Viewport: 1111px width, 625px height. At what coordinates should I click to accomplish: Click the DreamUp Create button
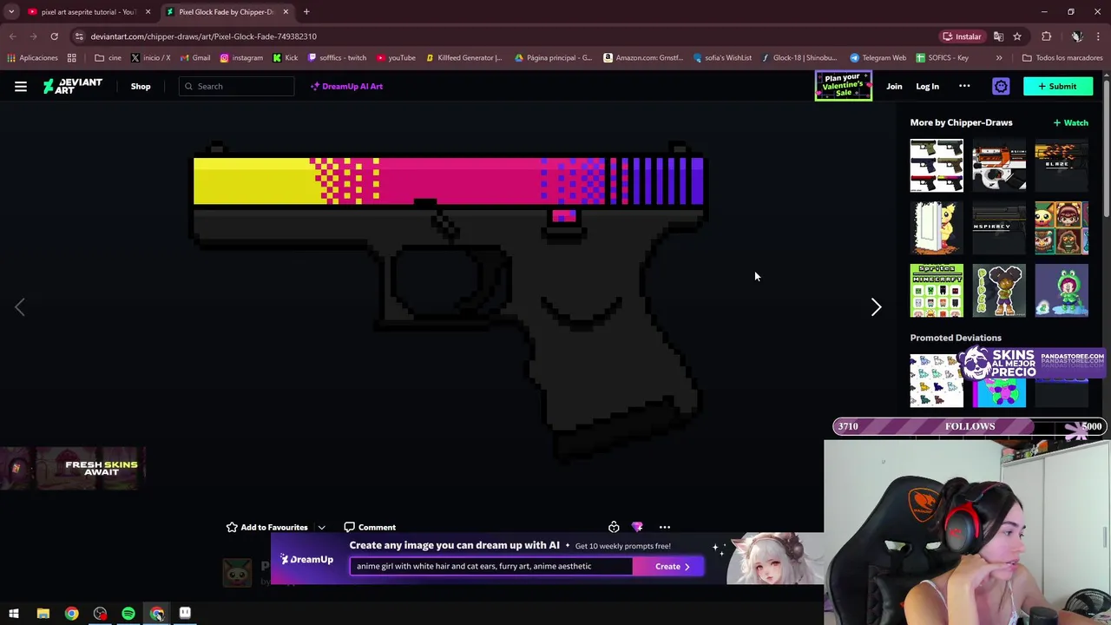point(667,566)
